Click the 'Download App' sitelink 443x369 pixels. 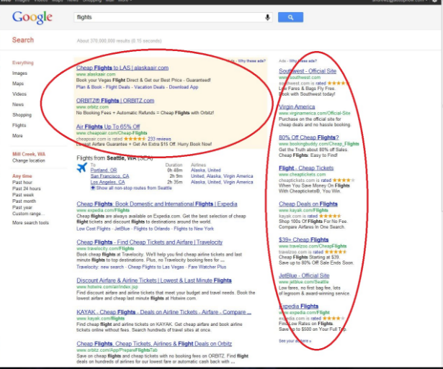click(x=184, y=87)
